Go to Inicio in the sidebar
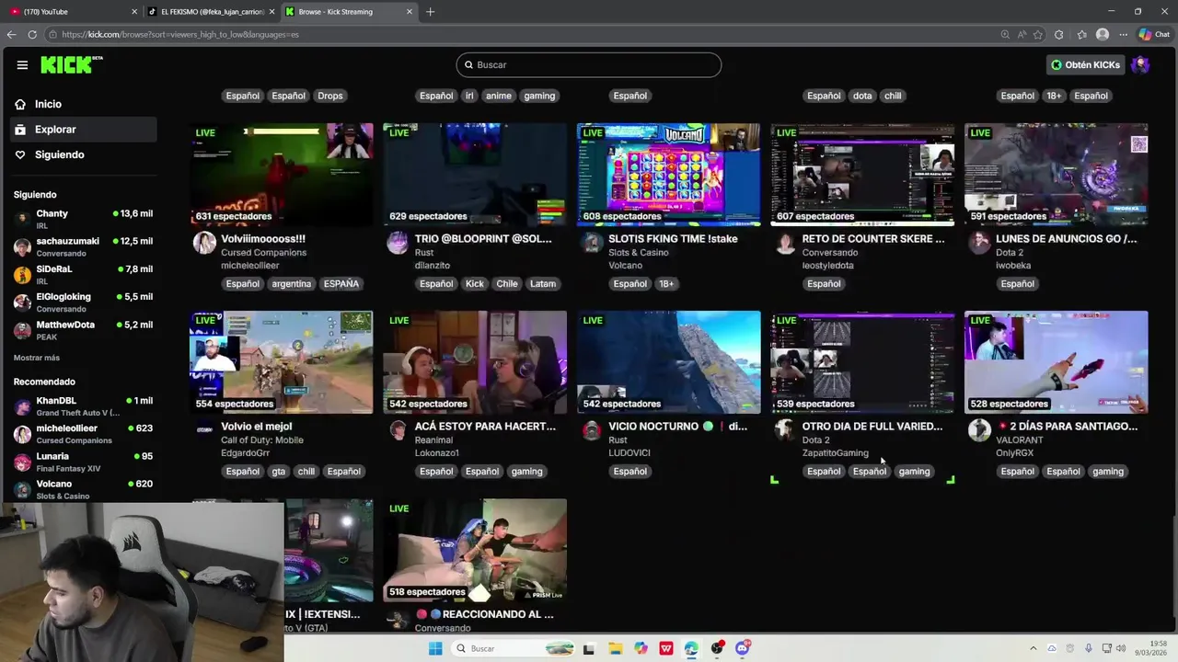 point(83,104)
